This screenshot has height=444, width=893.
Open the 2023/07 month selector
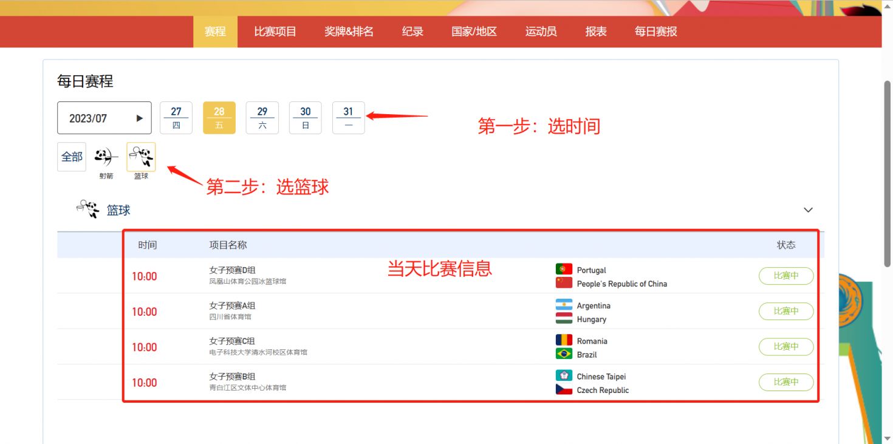(104, 118)
